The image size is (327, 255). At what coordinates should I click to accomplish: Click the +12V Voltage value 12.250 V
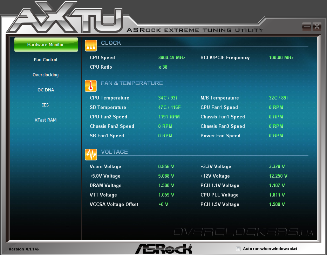[278, 176]
